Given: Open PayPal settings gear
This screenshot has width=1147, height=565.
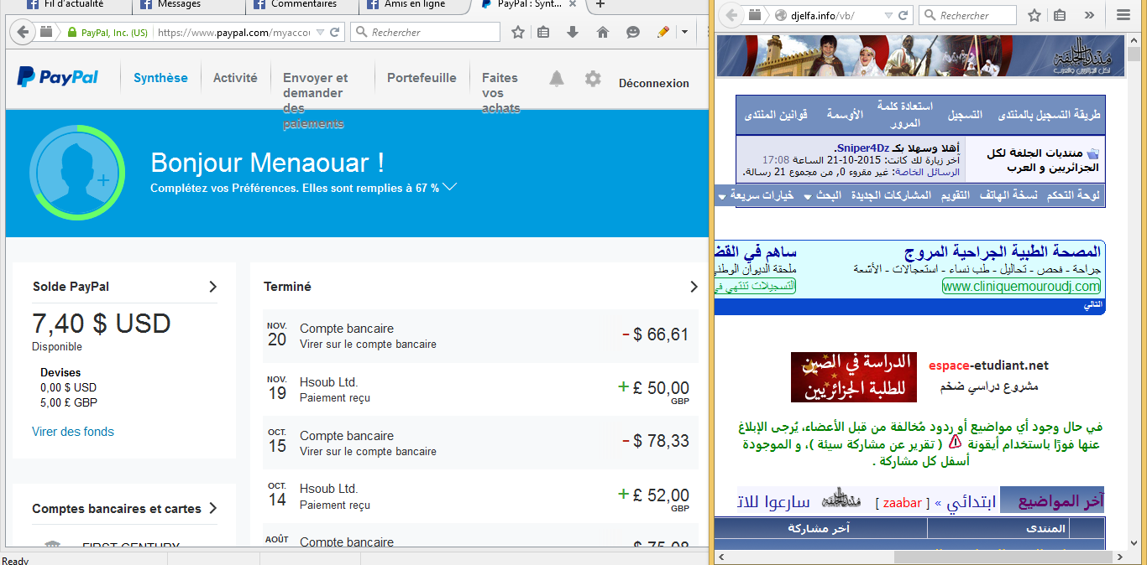Looking at the screenshot, I should [x=593, y=79].
